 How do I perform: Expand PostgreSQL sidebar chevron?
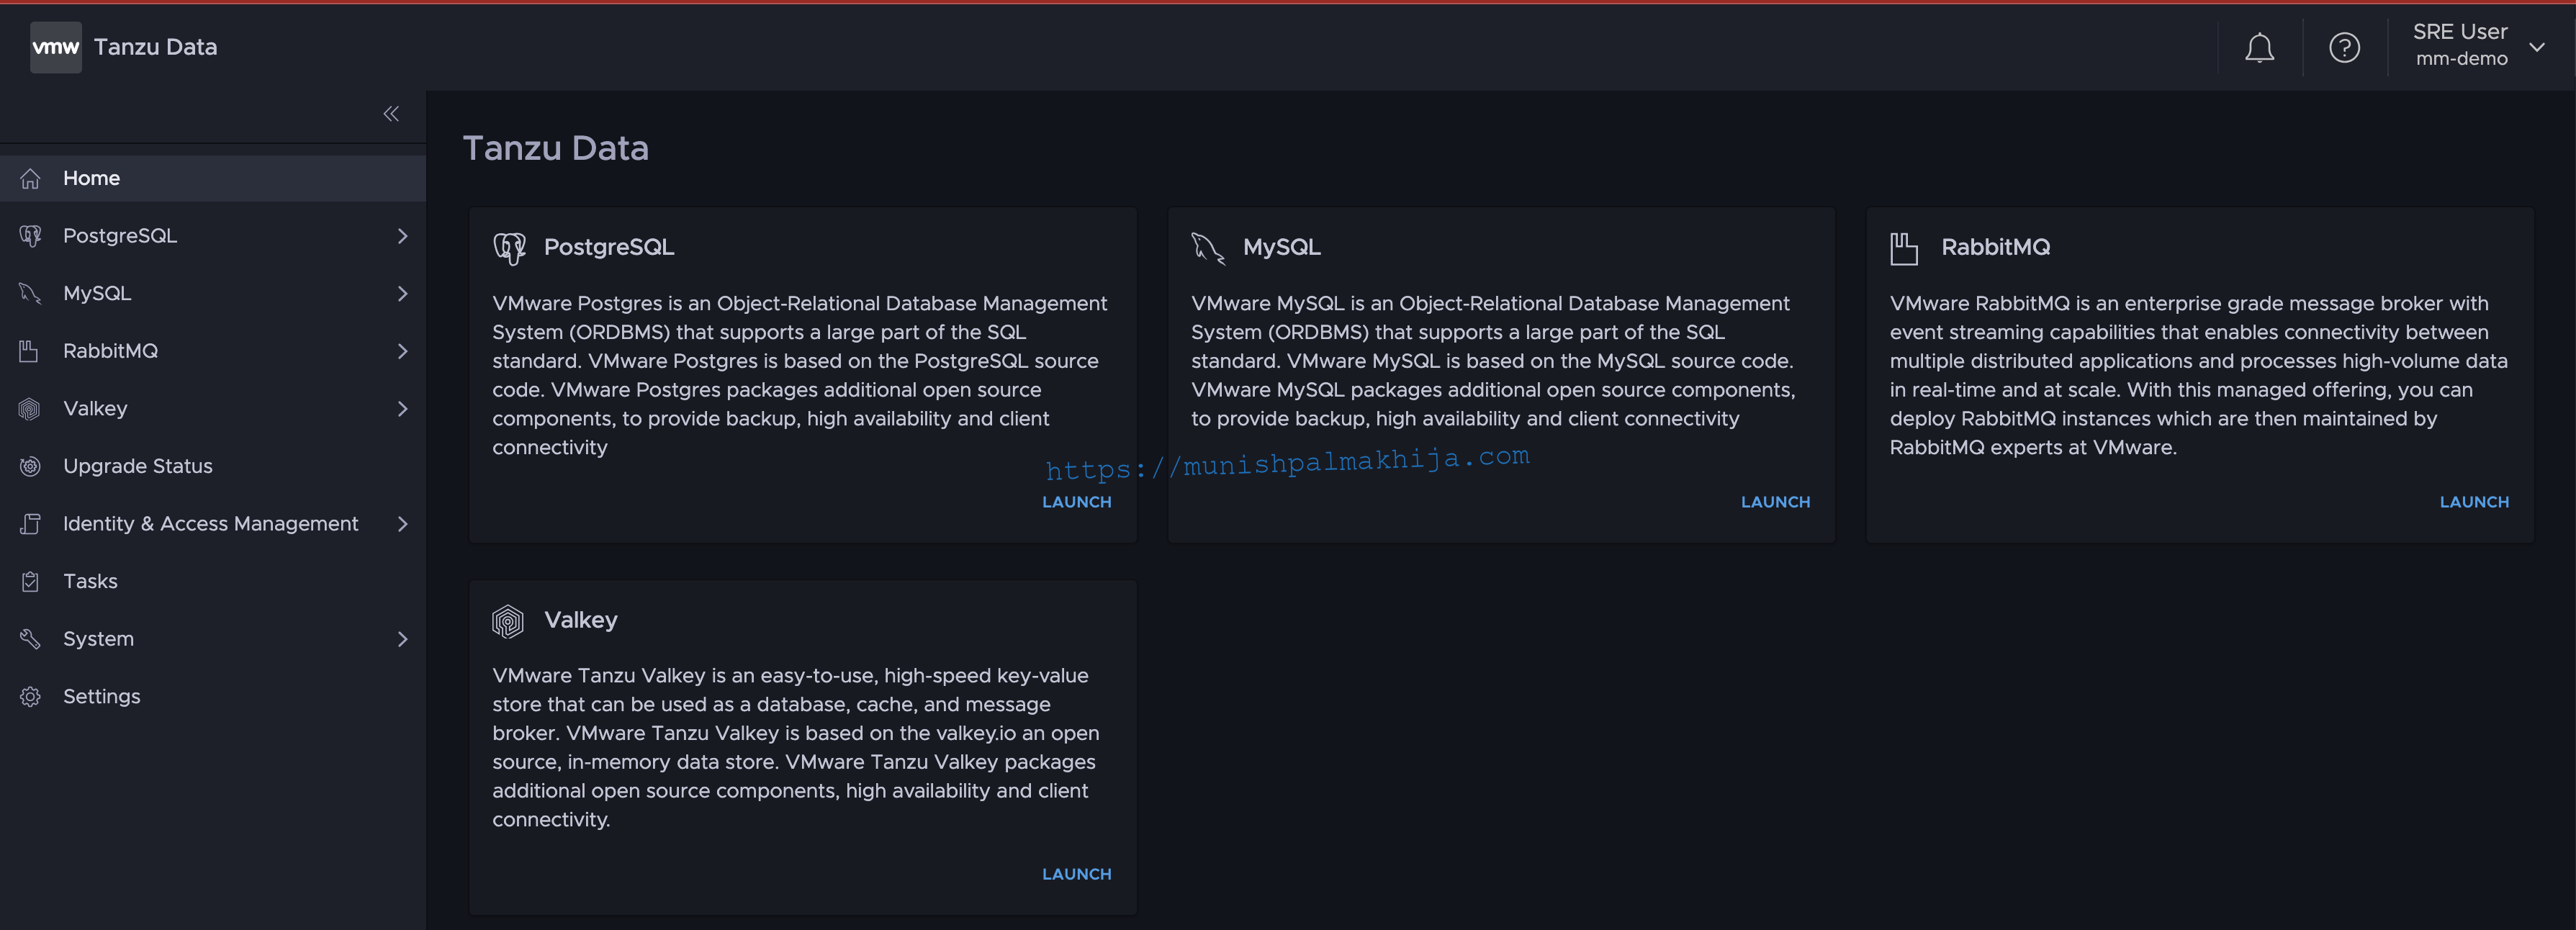pos(402,236)
